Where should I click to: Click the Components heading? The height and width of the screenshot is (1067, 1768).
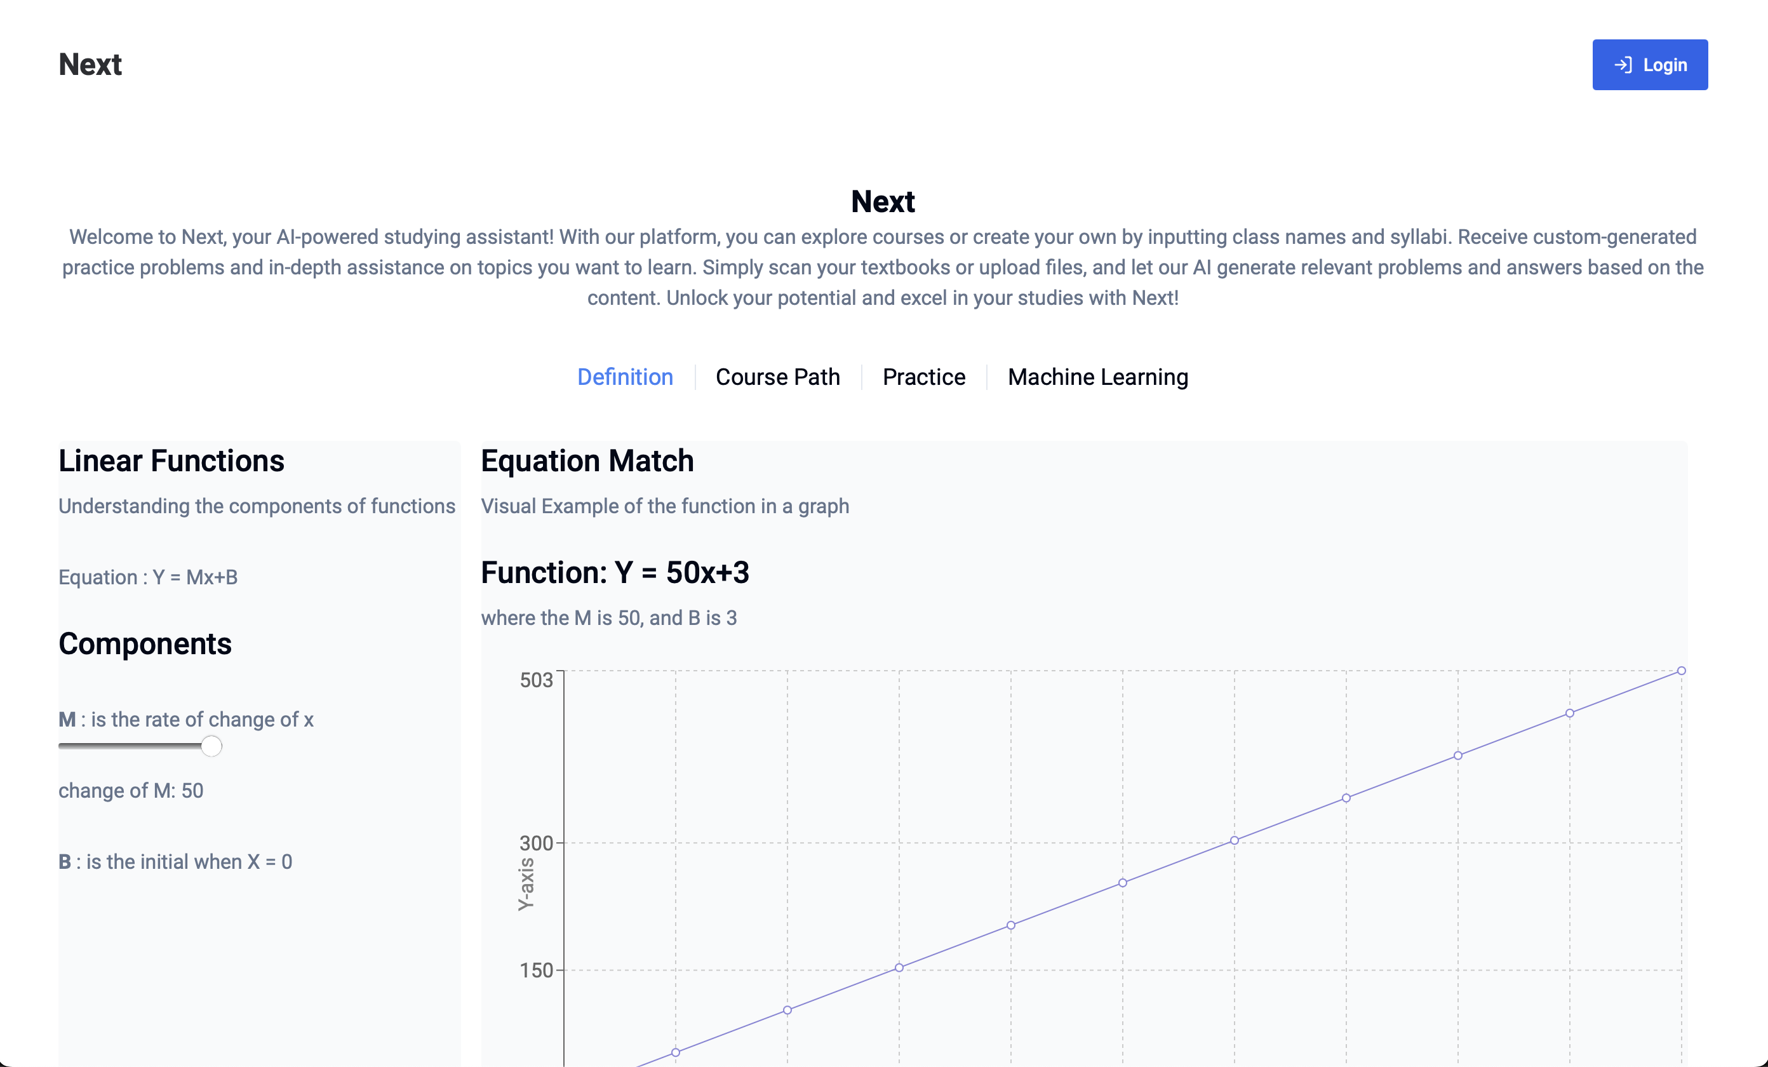[145, 643]
